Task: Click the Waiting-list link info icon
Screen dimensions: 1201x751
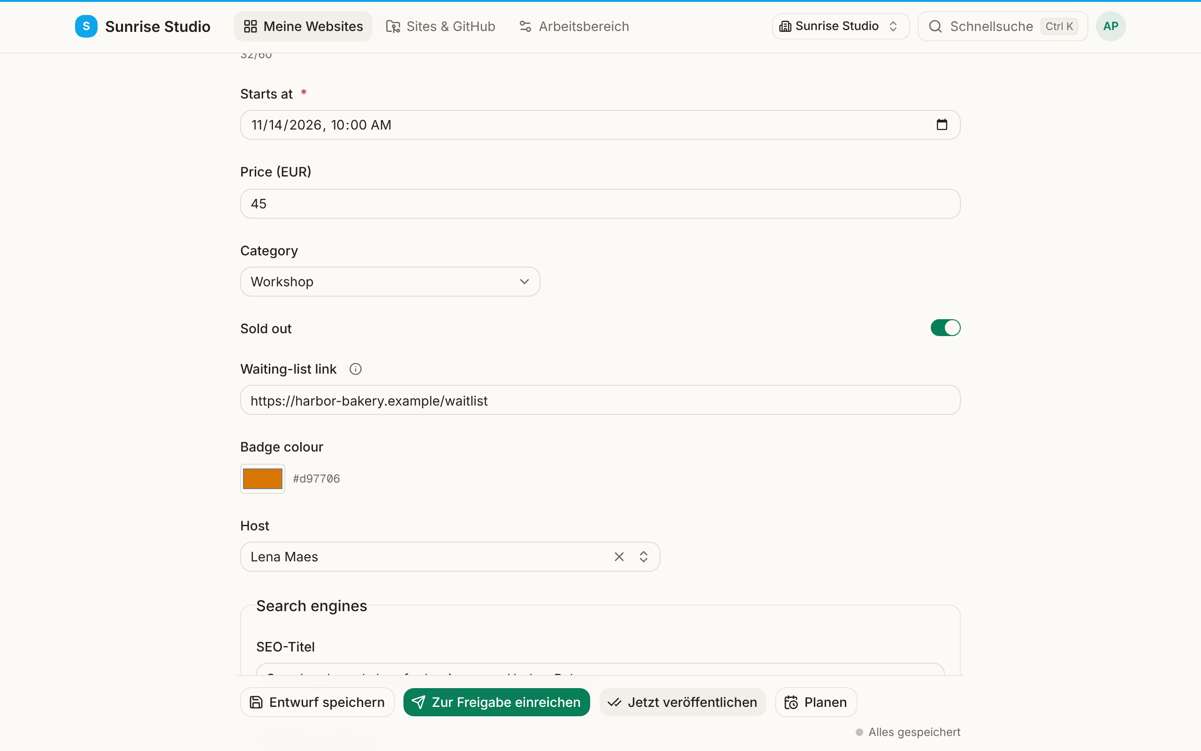Action: 355,369
